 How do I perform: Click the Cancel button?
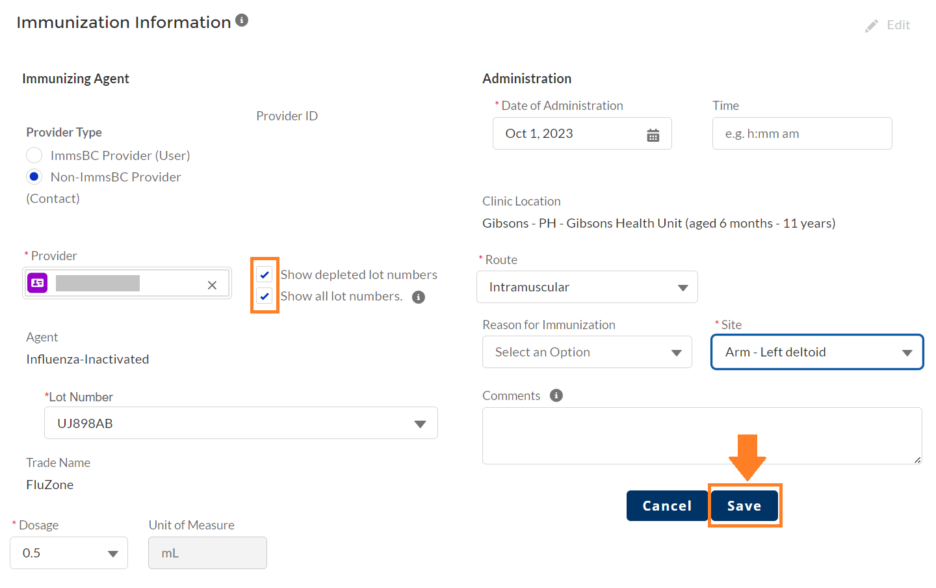click(x=667, y=506)
